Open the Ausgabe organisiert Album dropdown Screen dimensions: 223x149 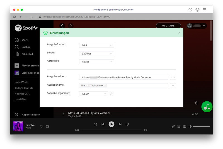coord(93,94)
